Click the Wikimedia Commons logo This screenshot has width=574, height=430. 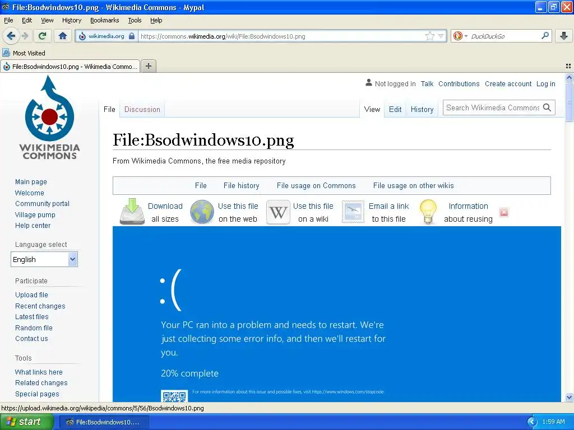tap(49, 118)
